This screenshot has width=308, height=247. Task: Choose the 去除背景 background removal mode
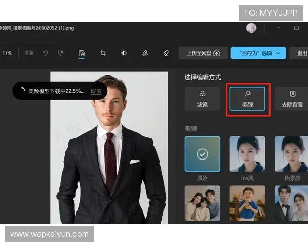(x=292, y=99)
